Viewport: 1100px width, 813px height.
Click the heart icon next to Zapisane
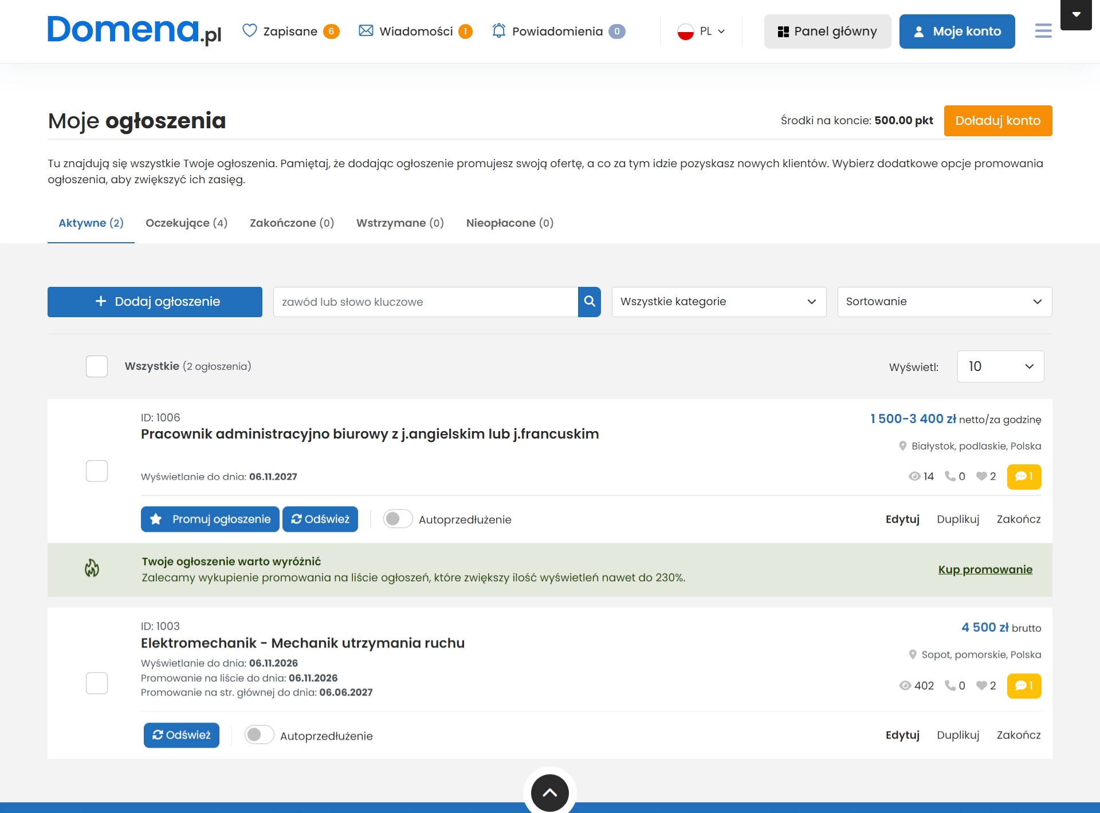tap(249, 30)
